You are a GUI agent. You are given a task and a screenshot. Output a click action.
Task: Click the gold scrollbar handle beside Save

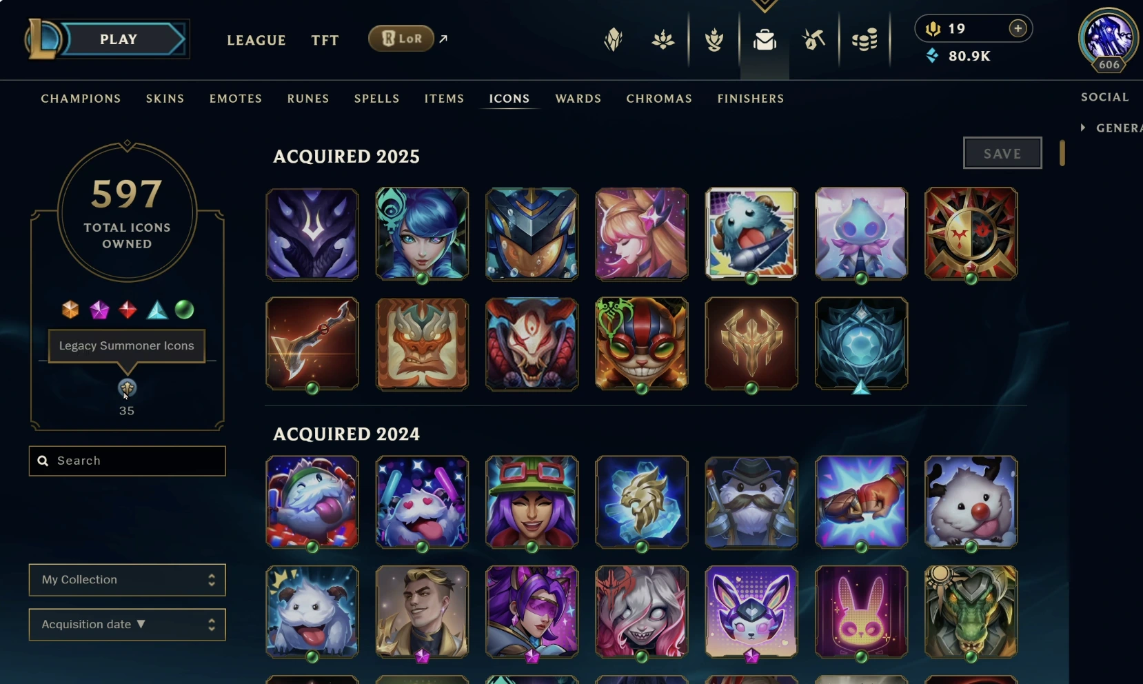(x=1062, y=153)
